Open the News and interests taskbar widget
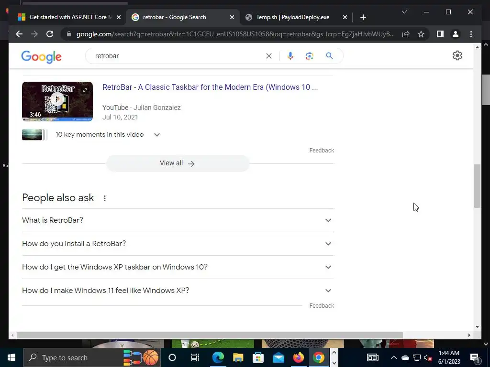The width and height of the screenshot is (490, 367). 372,357
